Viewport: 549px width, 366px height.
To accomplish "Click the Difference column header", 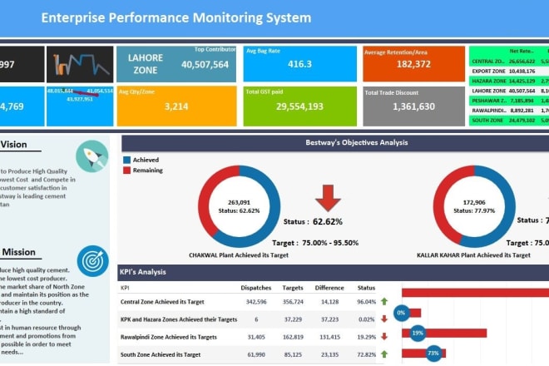I will pyautogui.click(x=329, y=288).
